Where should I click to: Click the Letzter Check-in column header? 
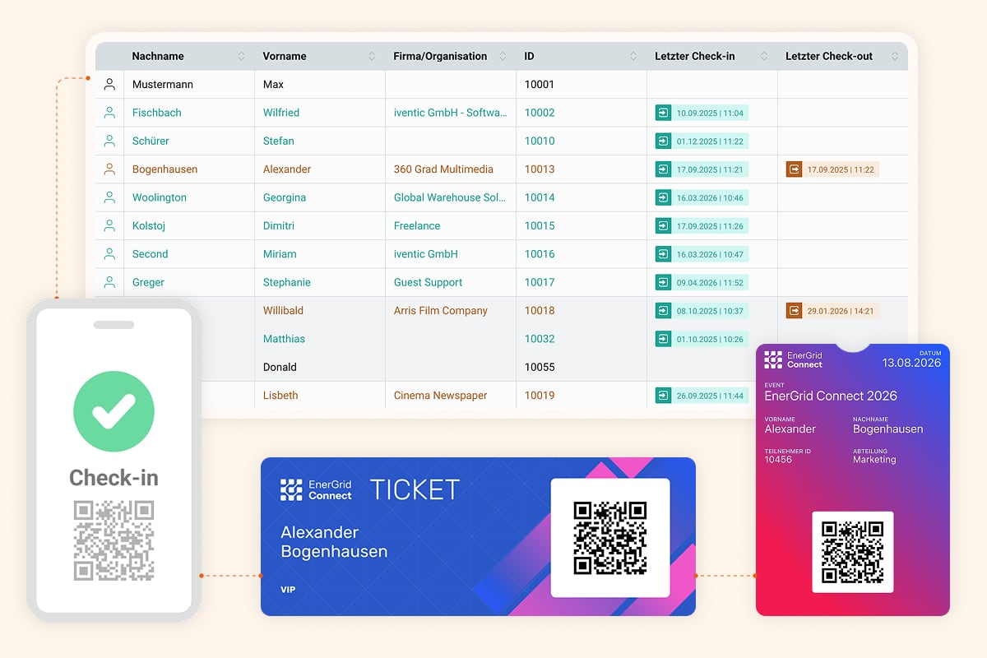point(695,57)
